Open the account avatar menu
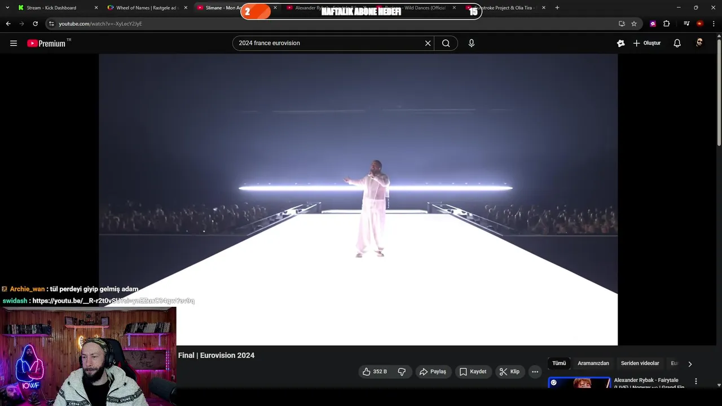722x406 pixels. (x=699, y=43)
